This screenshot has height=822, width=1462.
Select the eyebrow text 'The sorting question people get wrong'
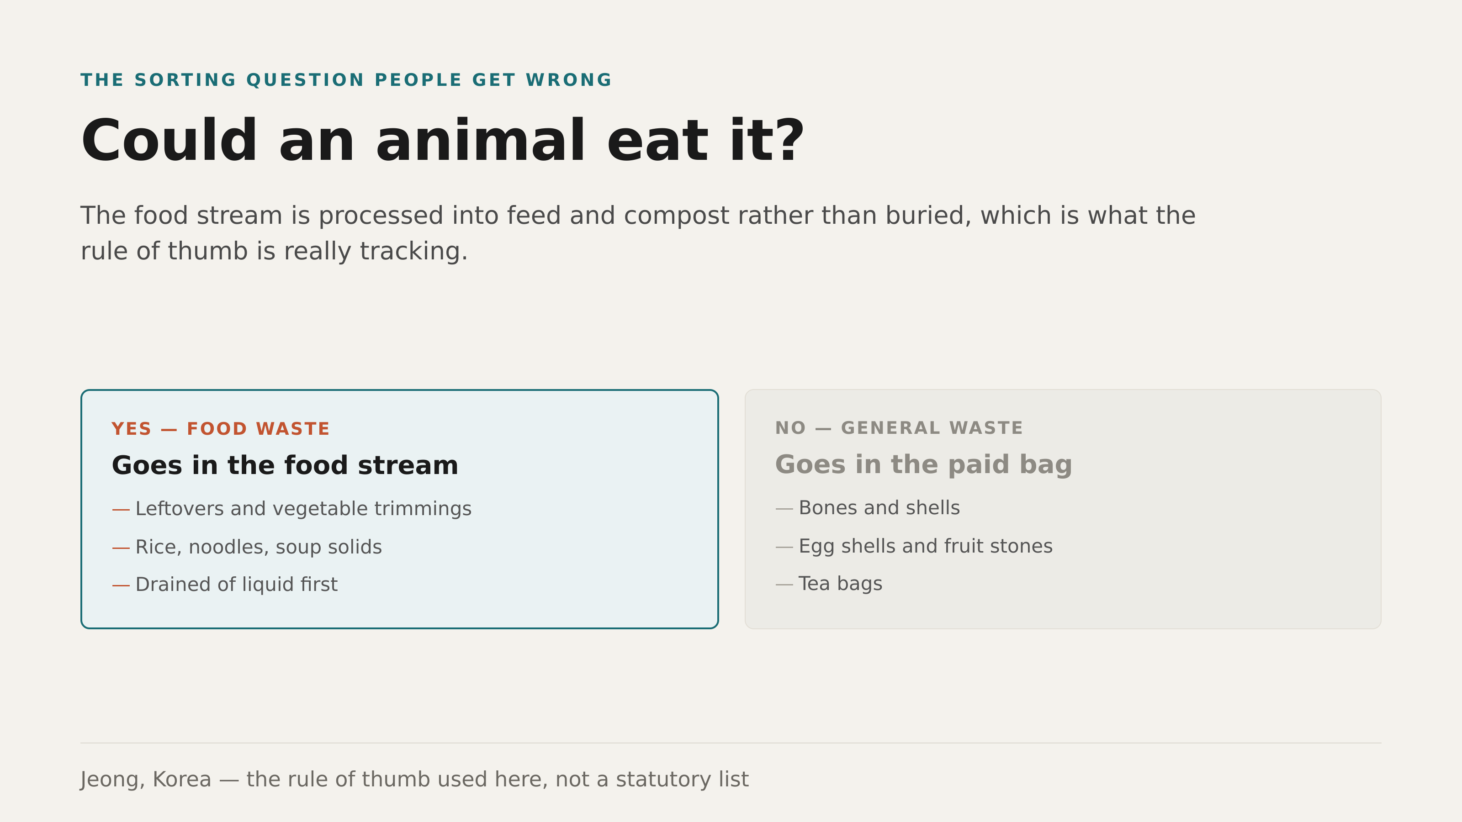[346, 80]
